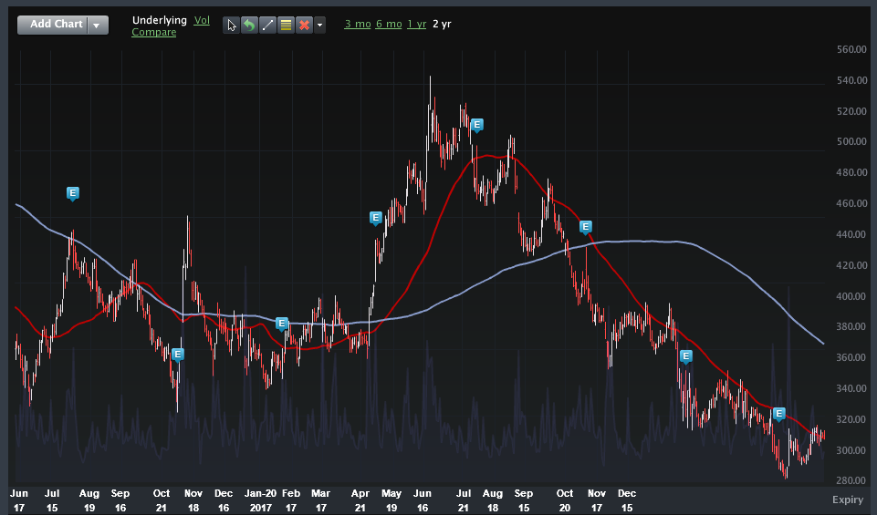The height and width of the screenshot is (515, 877).
Task: Click the 280.00 price axis label
Action: [851, 481]
